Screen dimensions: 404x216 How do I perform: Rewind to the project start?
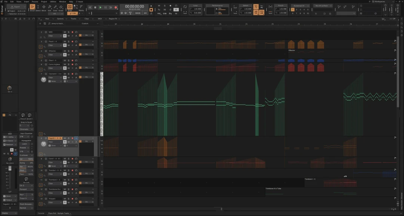(90, 7)
